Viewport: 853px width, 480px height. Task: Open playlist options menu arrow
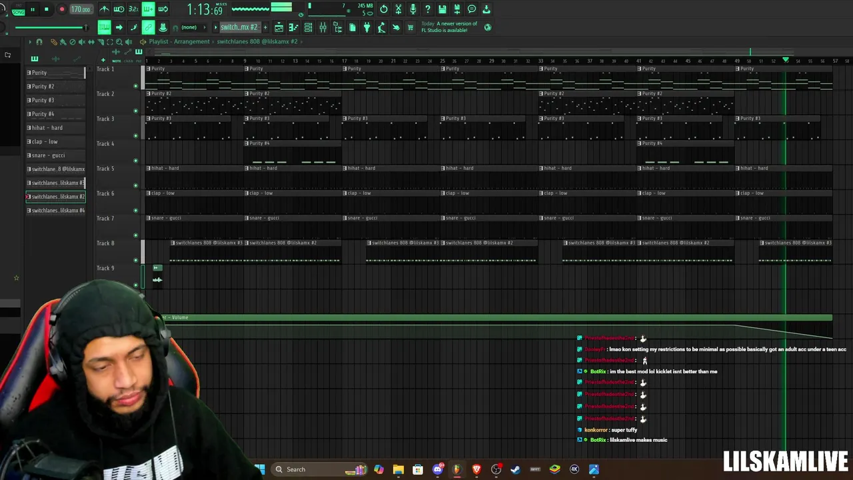click(30, 42)
